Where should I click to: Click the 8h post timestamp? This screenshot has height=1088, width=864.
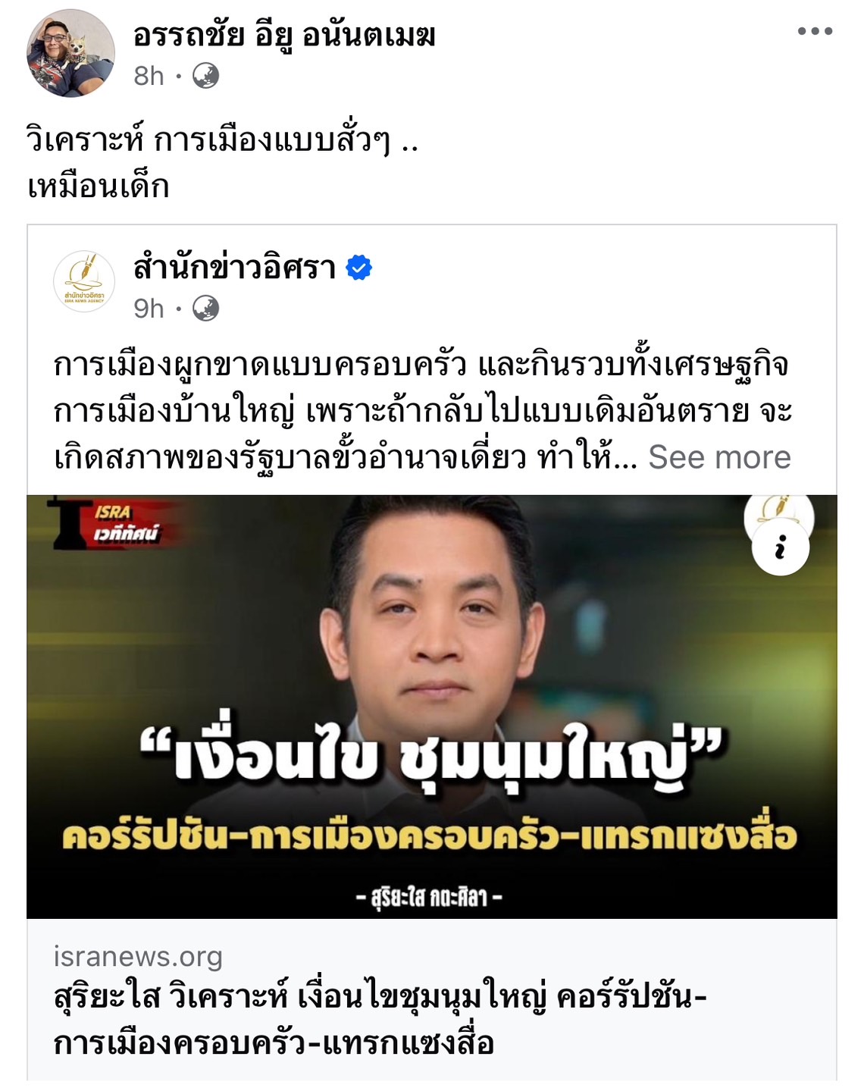coord(149,76)
